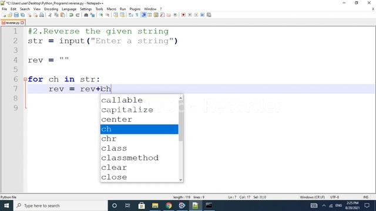Image resolution: width=376 pixels, height=211 pixels.
Task: Copy selection toolbar icon
Action: click(x=56, y=15)
